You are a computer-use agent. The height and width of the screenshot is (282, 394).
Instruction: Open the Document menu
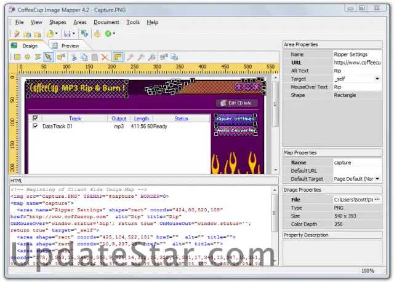(107, 22)
